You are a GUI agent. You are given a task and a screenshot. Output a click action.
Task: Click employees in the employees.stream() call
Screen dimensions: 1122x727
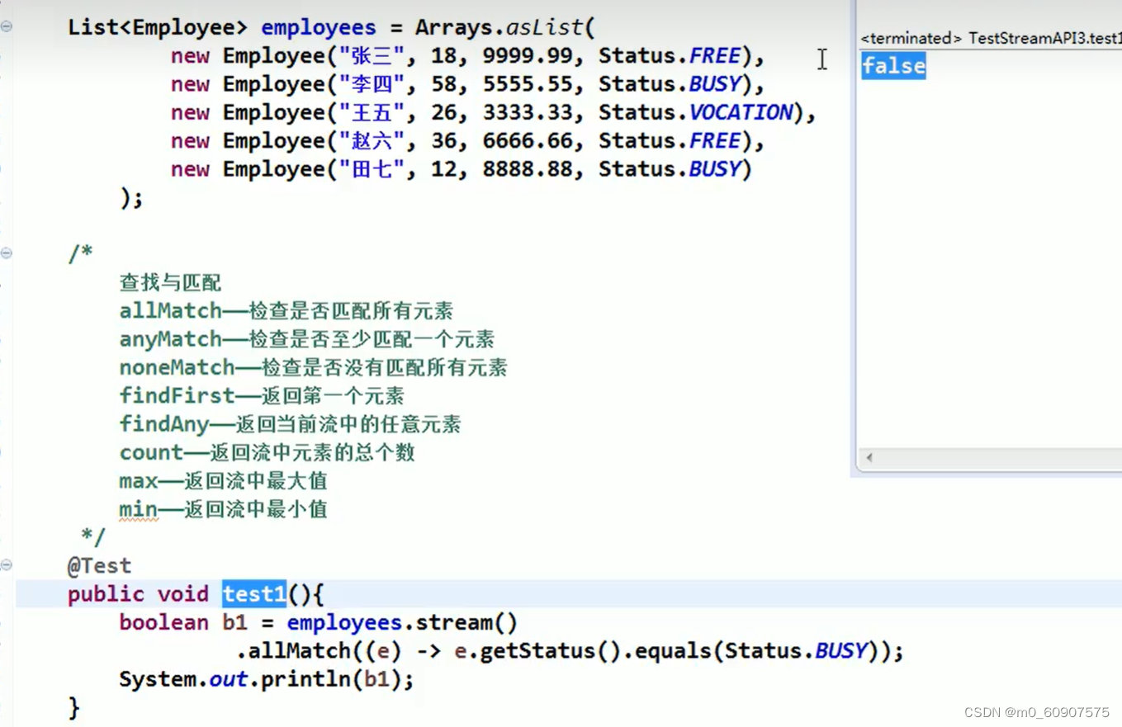click(344, 622)
